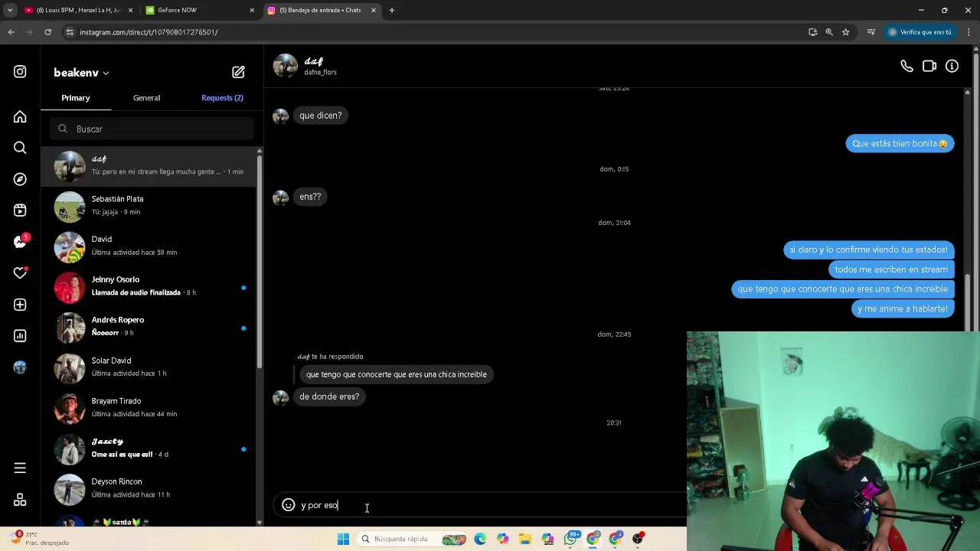This screenshot has width=980, height=551.
Task: Click the conversation scrollbar thumb
Action: coord(967,304)
